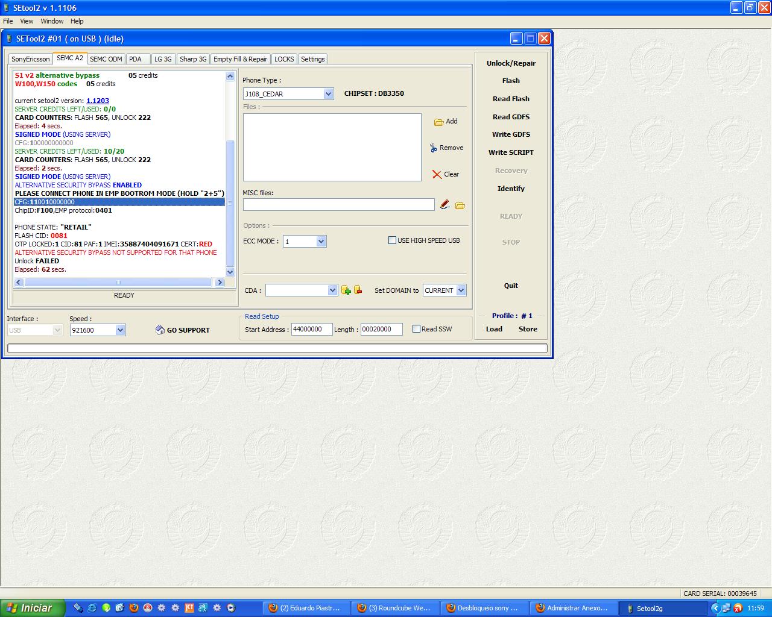Image resolution: width=772 pixels, height=617 pixels.
Task: Click the log's horizontal scrollbar thumb
Action: pyautogui.click(x=118, y=282)
